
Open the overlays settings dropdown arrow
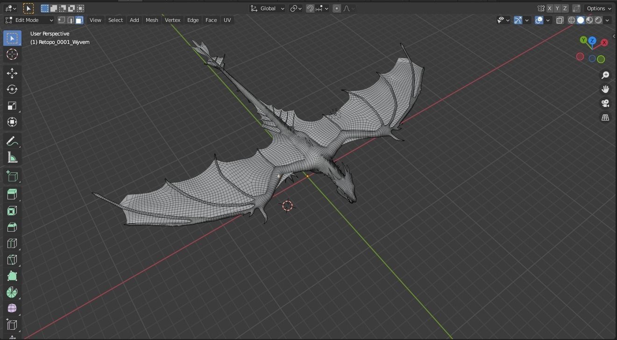(x=548, y=20)
